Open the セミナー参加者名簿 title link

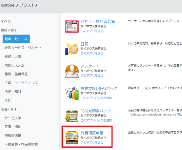click(98, 22)
